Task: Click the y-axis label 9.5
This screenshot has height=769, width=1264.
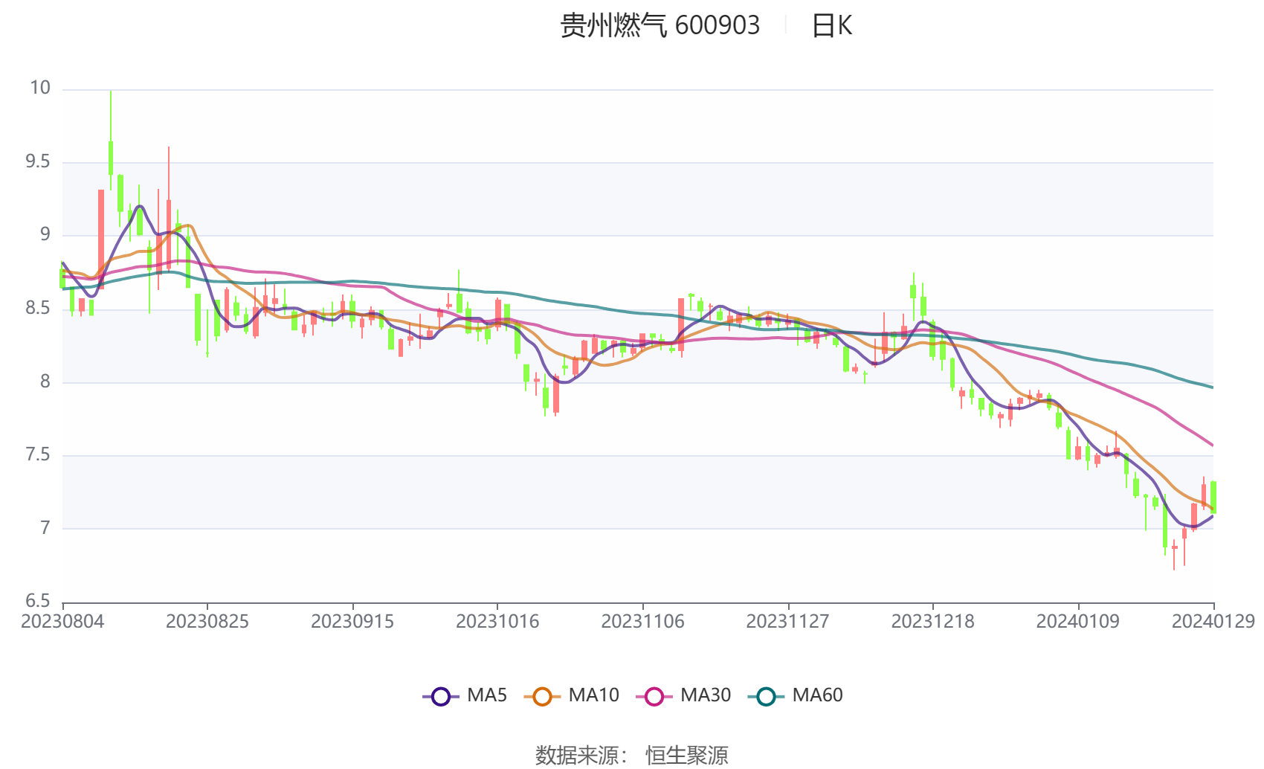Action: [x=38, y=161]
